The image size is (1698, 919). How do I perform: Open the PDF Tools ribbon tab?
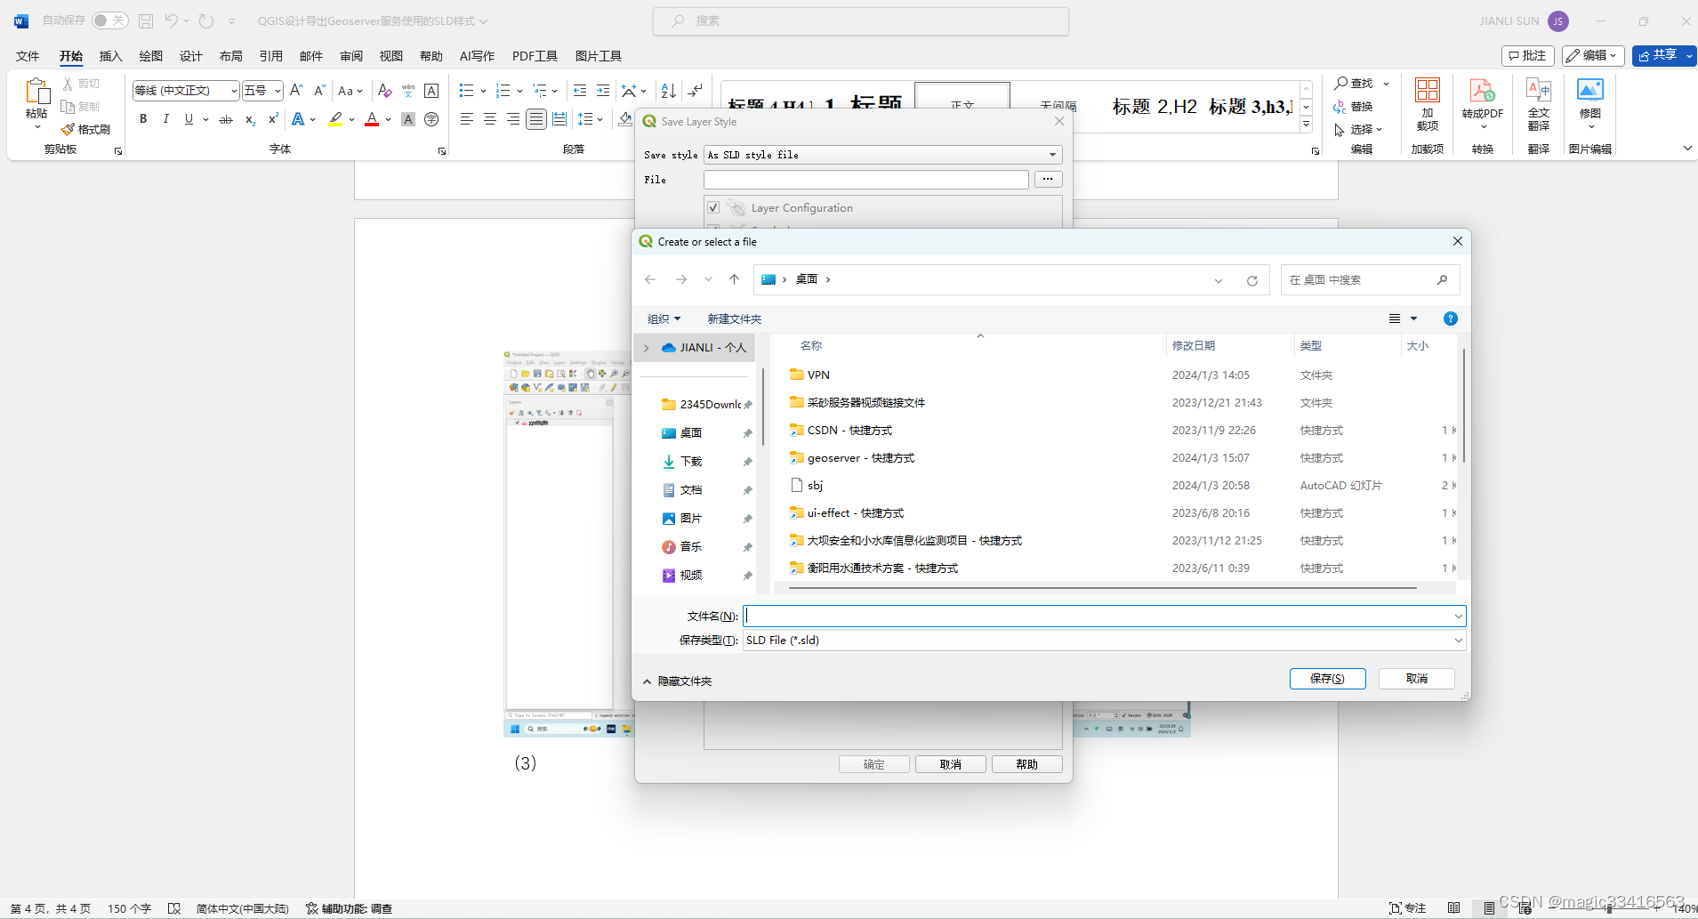[535, 56]
